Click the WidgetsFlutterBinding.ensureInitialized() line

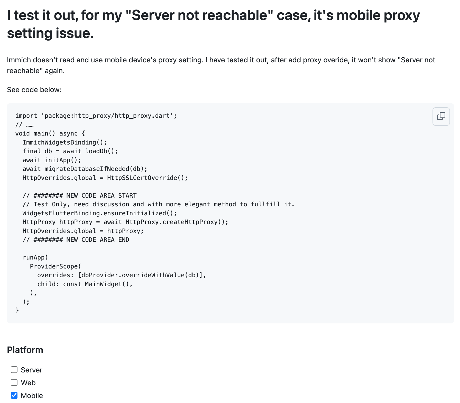pyautogui.click(x=100, y=213)
